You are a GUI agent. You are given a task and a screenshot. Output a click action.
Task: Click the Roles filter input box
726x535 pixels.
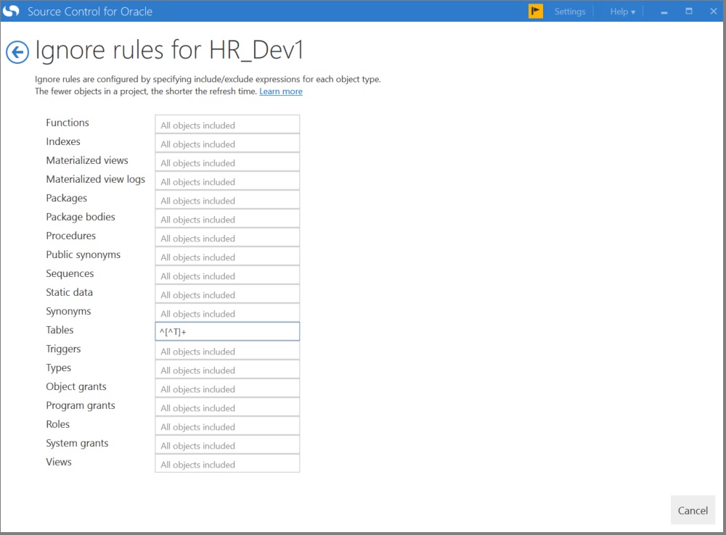tap(227, 426)
